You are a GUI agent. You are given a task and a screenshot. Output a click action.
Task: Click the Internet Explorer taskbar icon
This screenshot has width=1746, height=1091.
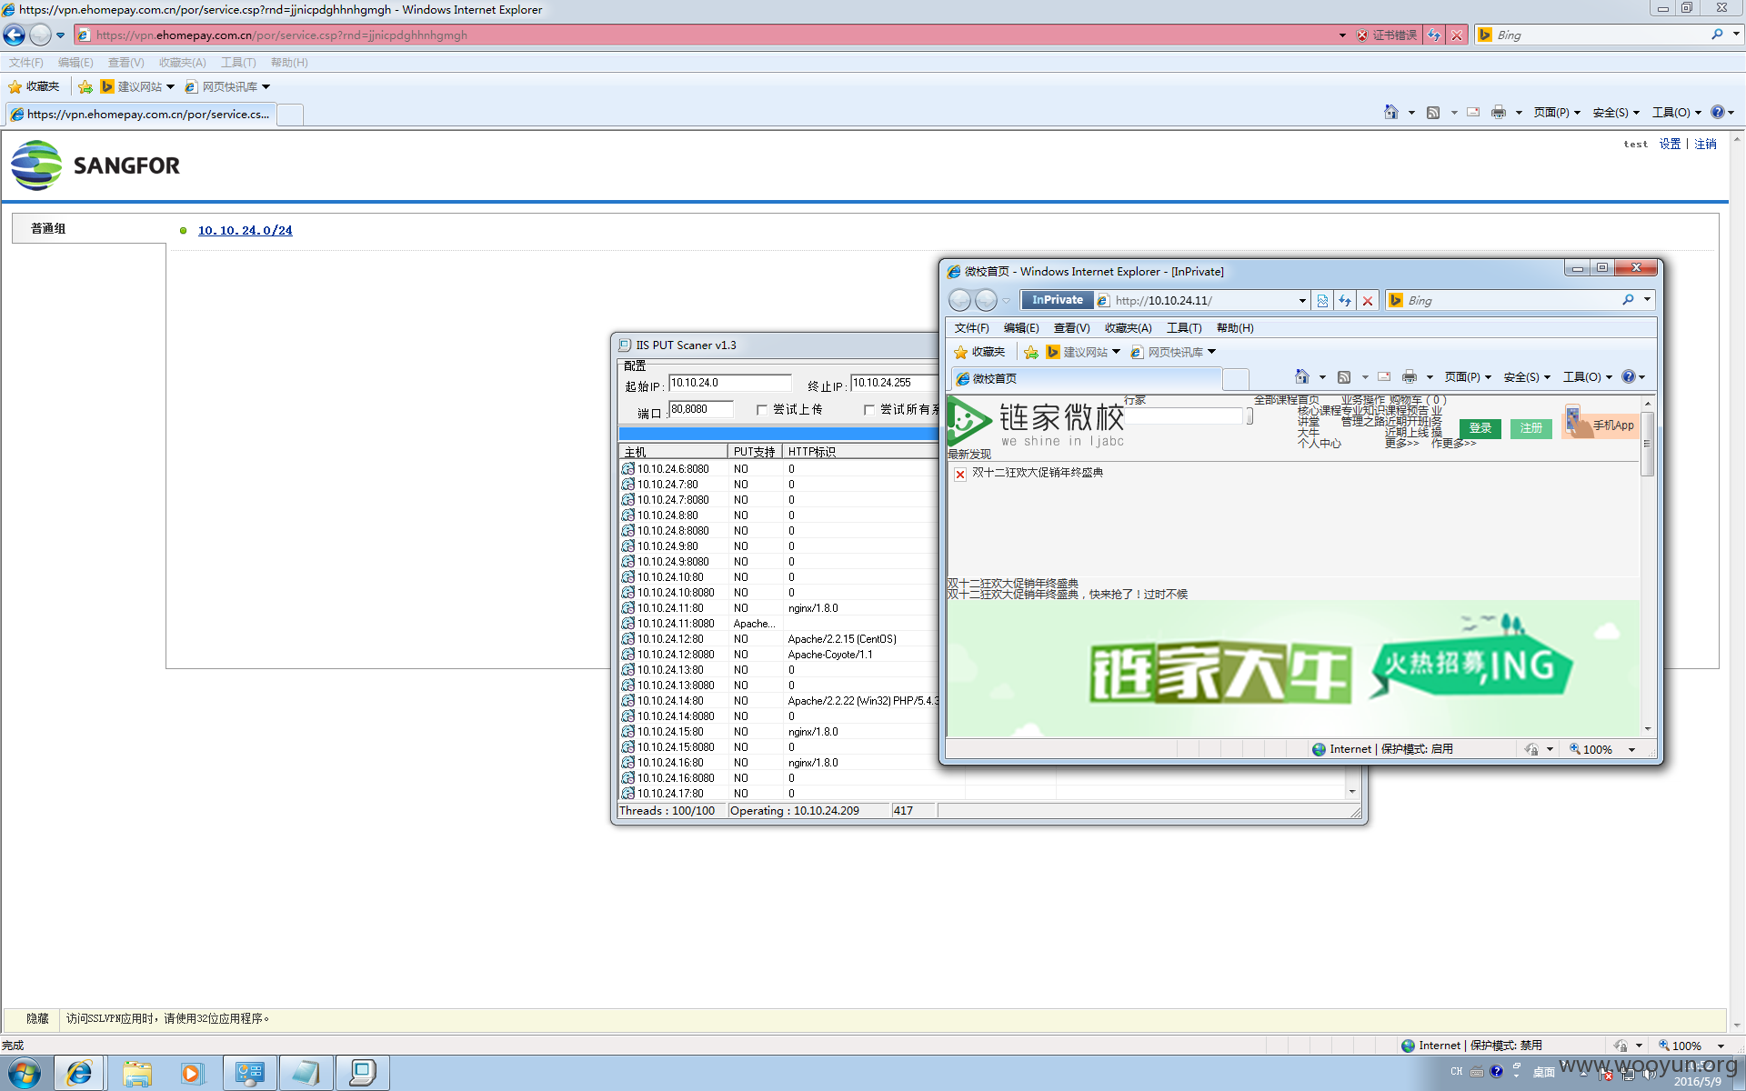click(x=79, y=1073)
